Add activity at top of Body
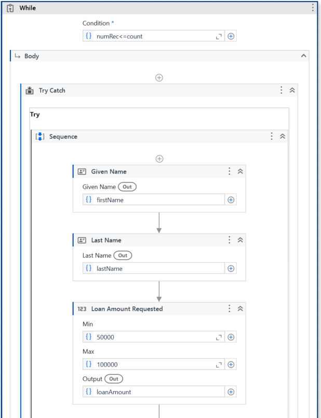 click(x=159, y=77)
